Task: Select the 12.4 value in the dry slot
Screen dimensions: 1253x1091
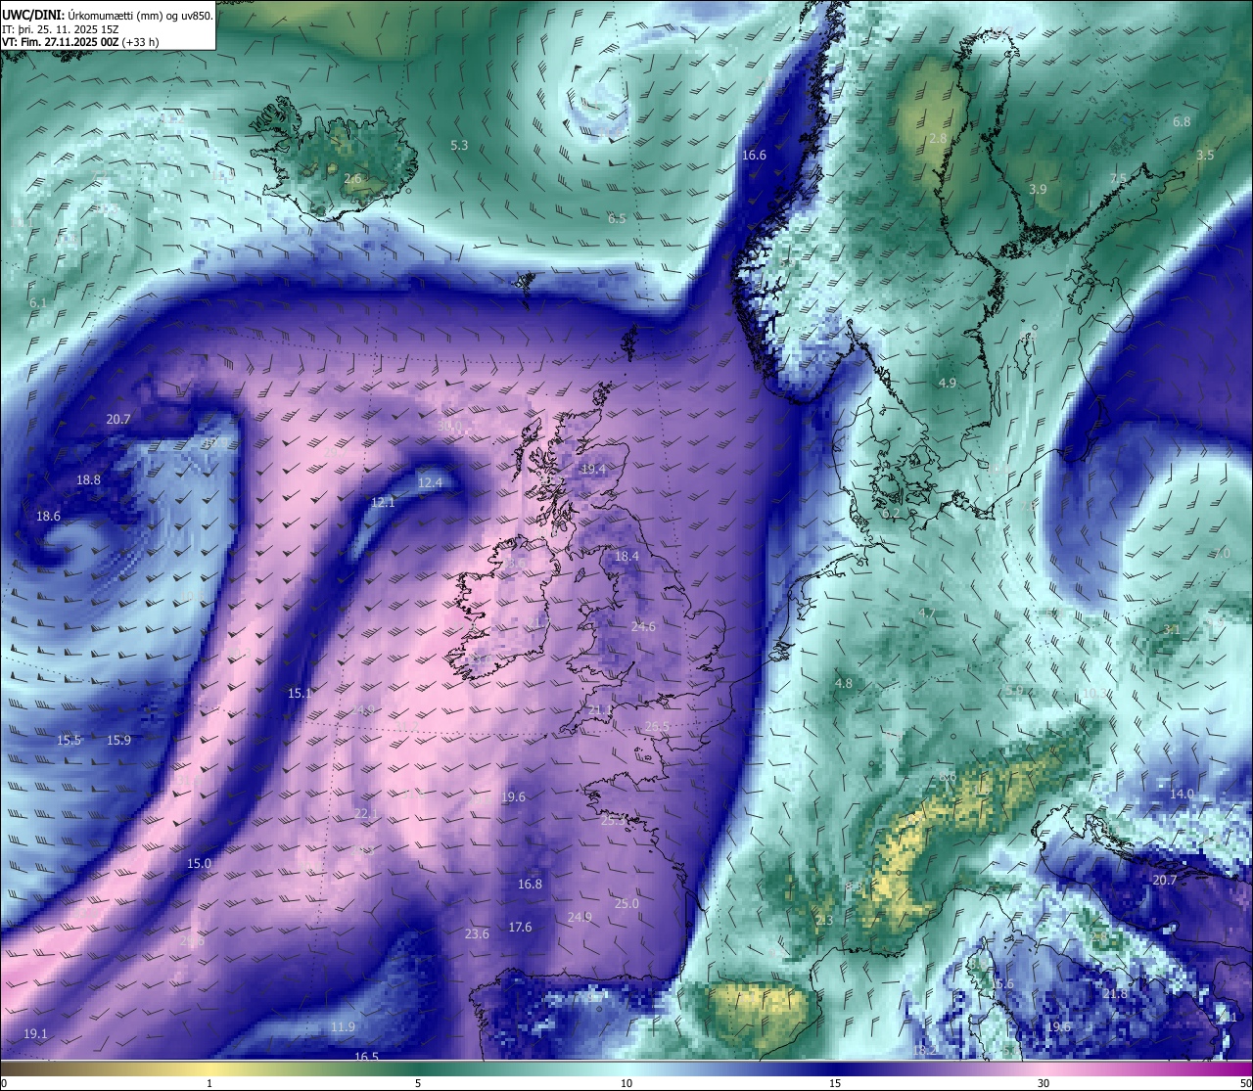Action: (430, 483)
